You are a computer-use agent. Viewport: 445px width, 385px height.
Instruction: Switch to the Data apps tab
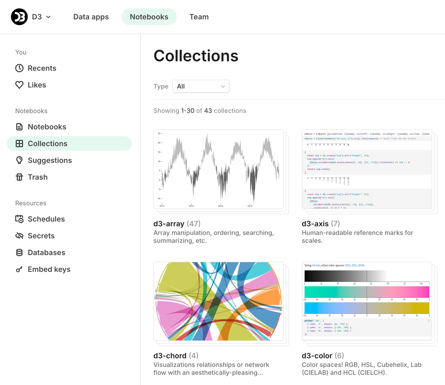click(x=91, y=16)
